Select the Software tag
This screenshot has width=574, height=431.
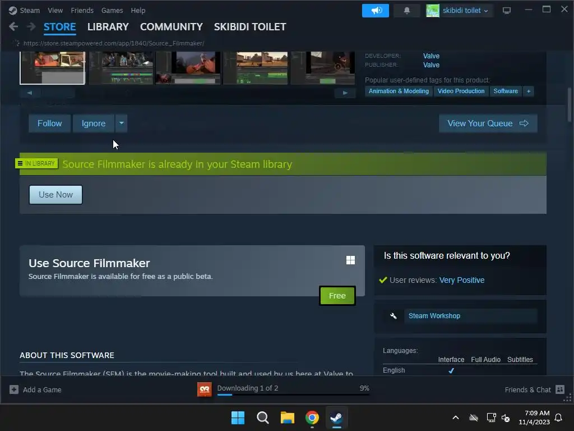click(506, 91)
